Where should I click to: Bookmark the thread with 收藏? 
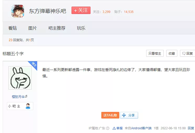click(172, 53)
